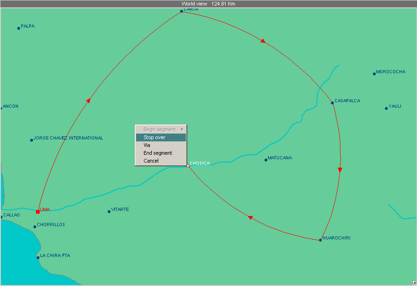
Task: Select the Morococha map marker
Action: [374, 74]
